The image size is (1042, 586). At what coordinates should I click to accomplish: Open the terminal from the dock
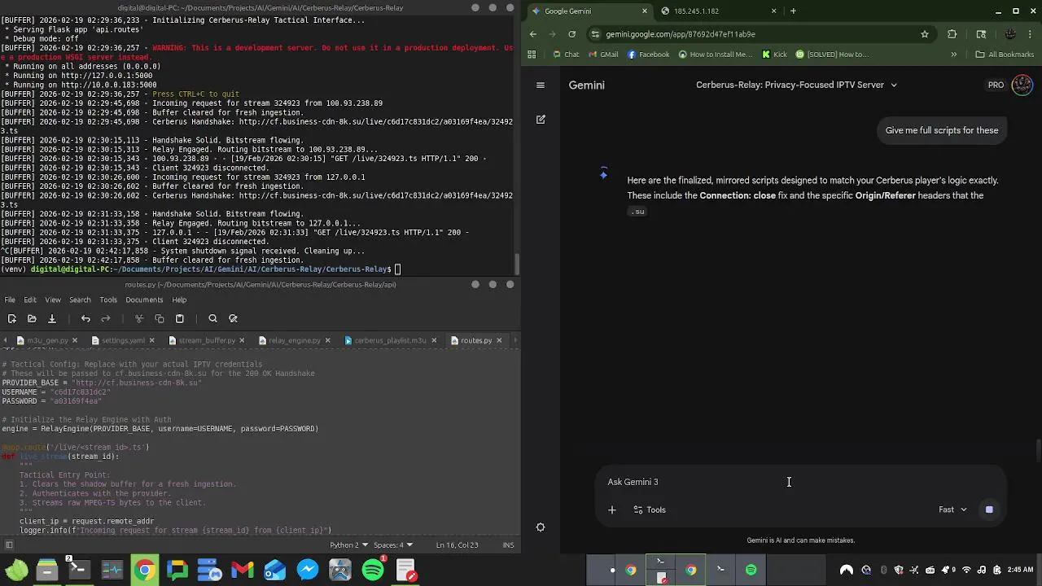click(79, 570)
